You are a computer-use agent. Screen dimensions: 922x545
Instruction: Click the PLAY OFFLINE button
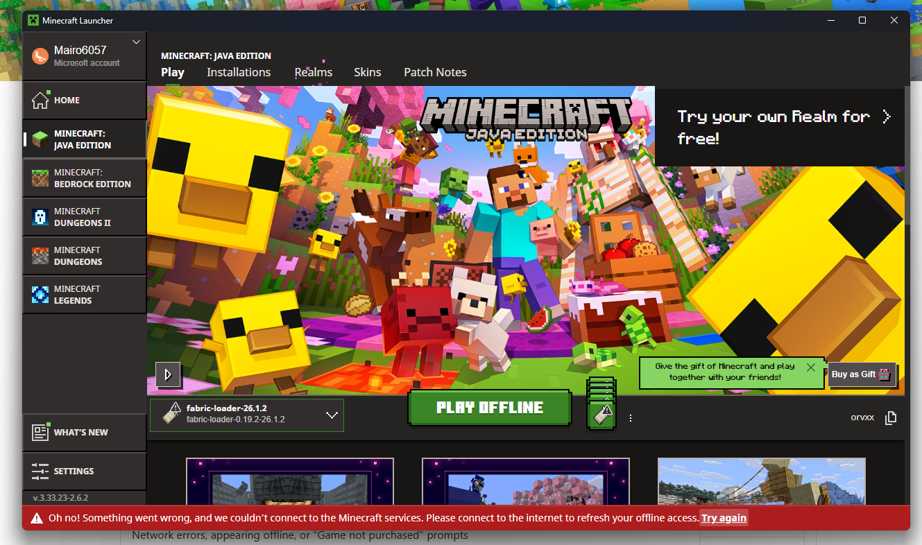(x=490, y=408)
